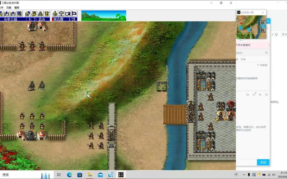
Task: Select the gate guard unit on the stone wall
Action: click(111, 136)
